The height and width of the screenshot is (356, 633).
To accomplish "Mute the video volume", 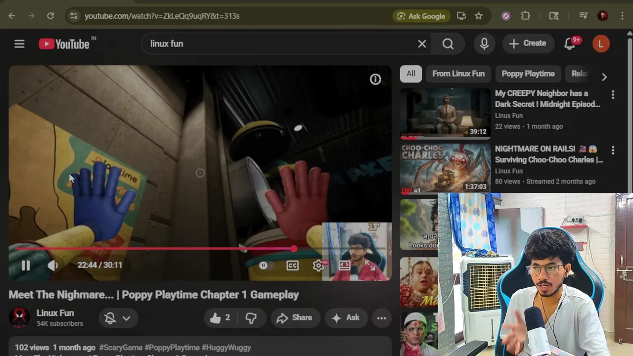I will pos(52,266).
